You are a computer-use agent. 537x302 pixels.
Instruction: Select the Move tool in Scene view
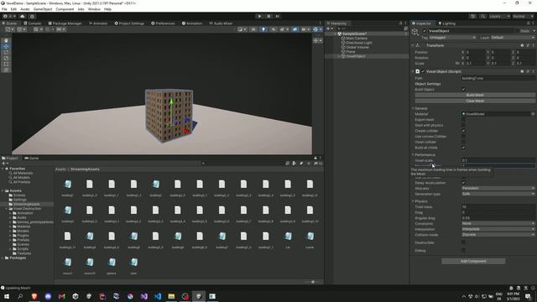[x=6, y=47]
